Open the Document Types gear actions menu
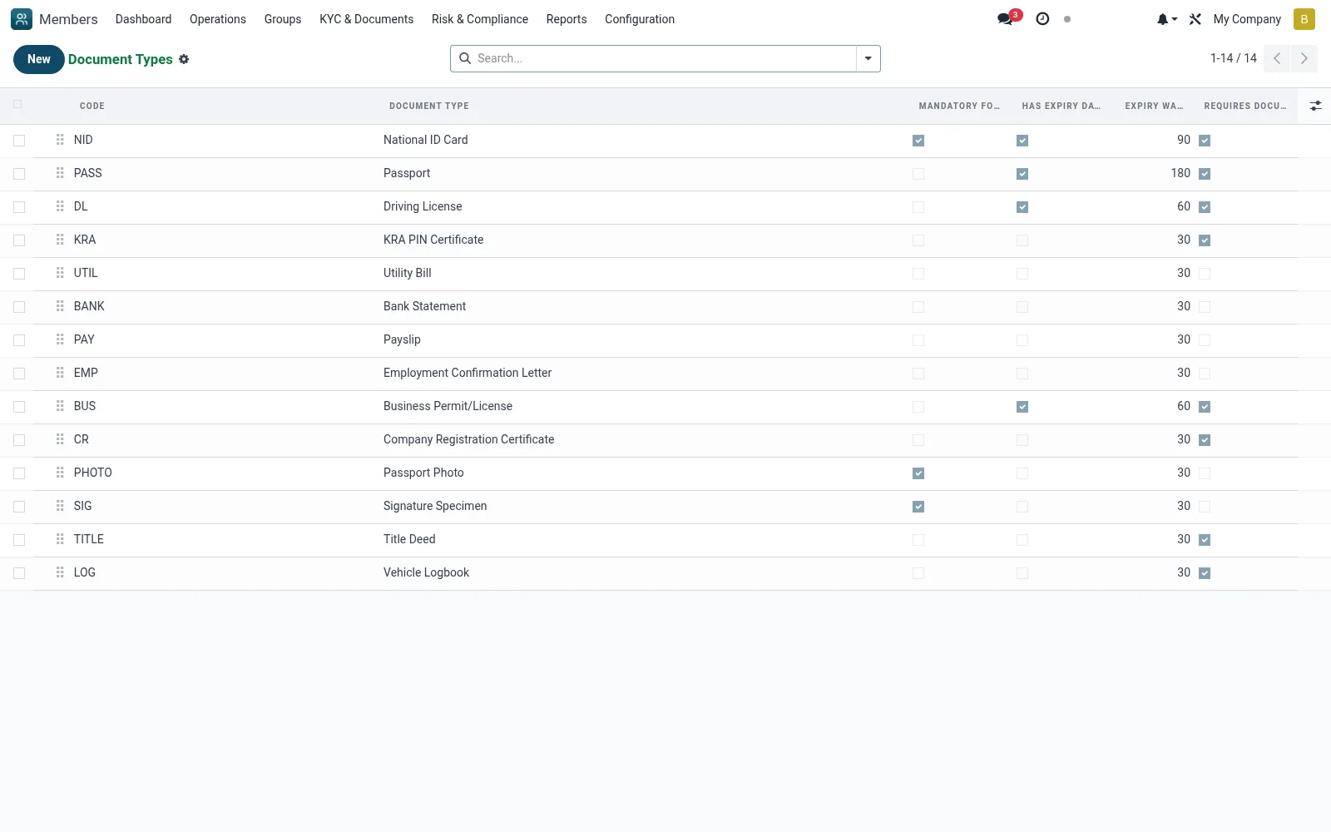The image size is (1331, 832). (x=184, y=59)
